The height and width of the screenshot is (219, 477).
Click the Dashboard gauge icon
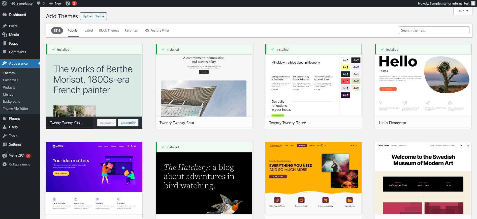coord(5,15)
